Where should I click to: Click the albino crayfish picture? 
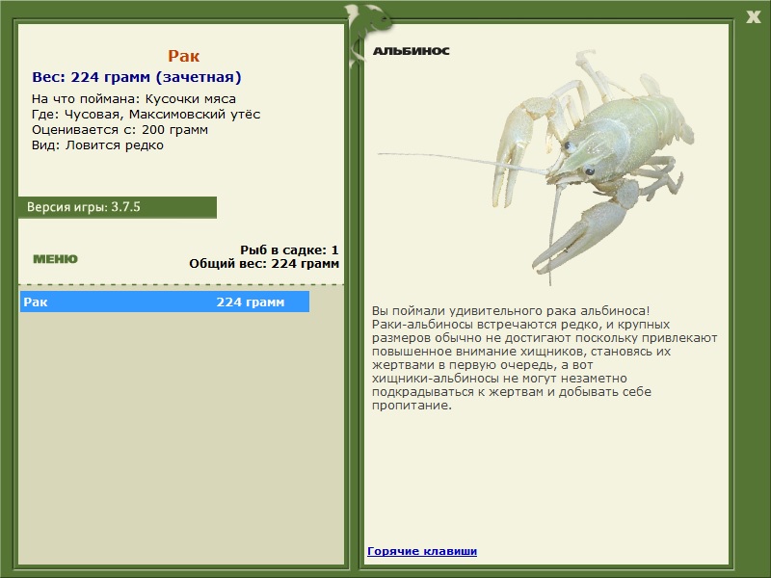pyautogui.click(x=536, y=167)
